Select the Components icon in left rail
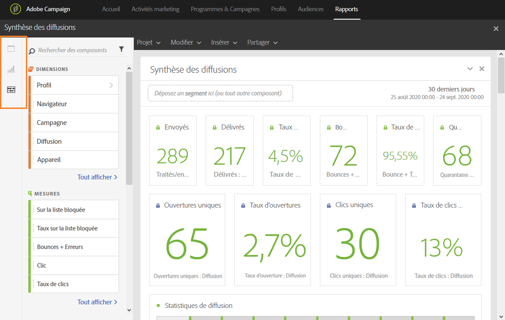The width and height of the screenshot is (505, 320). click(x=11, y=90)
